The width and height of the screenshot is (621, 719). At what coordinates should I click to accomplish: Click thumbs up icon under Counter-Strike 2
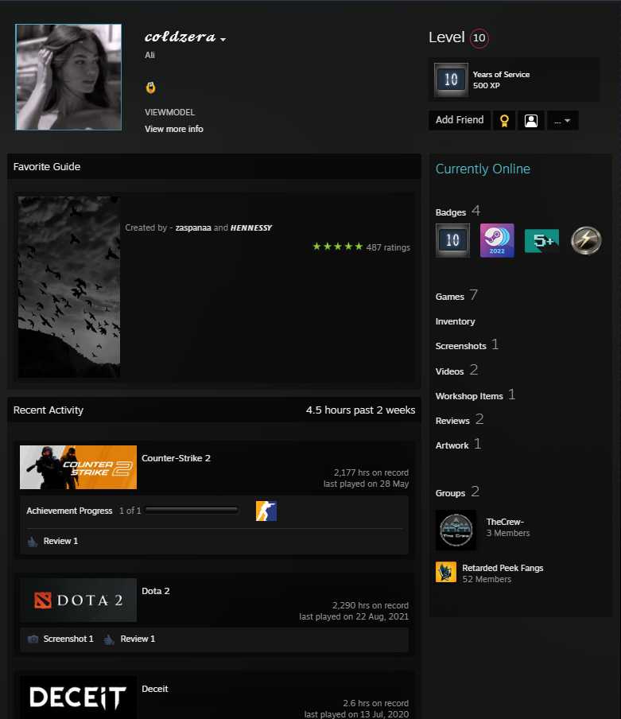point(32,542)
